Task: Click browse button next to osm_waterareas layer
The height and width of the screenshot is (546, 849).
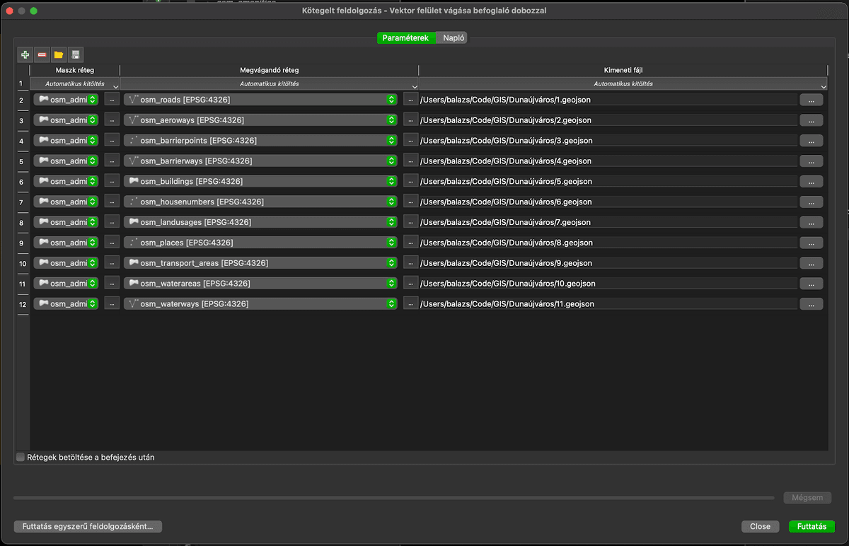Action: click(410, 284)
